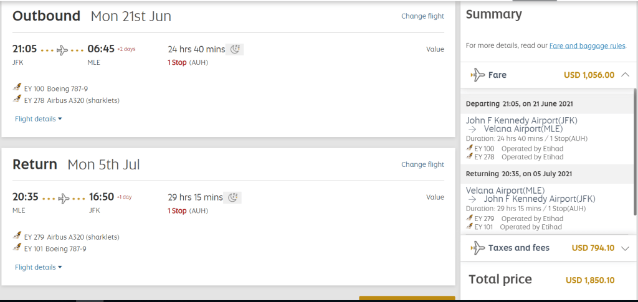The image size is (638, 302).
Task: Click the overnight flight icon on the return flight
Action: coord(233,197)
